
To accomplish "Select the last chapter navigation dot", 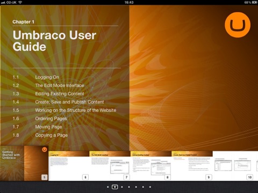I will tap(150, 187).
